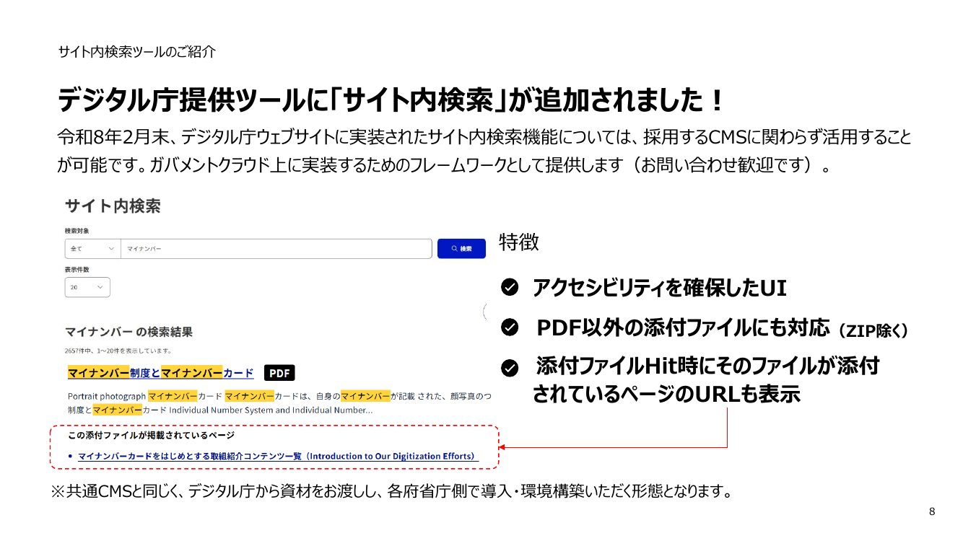
Task: Click the PDF以外の添付ファイルにも対応 feature text
Action: [683, 328]
